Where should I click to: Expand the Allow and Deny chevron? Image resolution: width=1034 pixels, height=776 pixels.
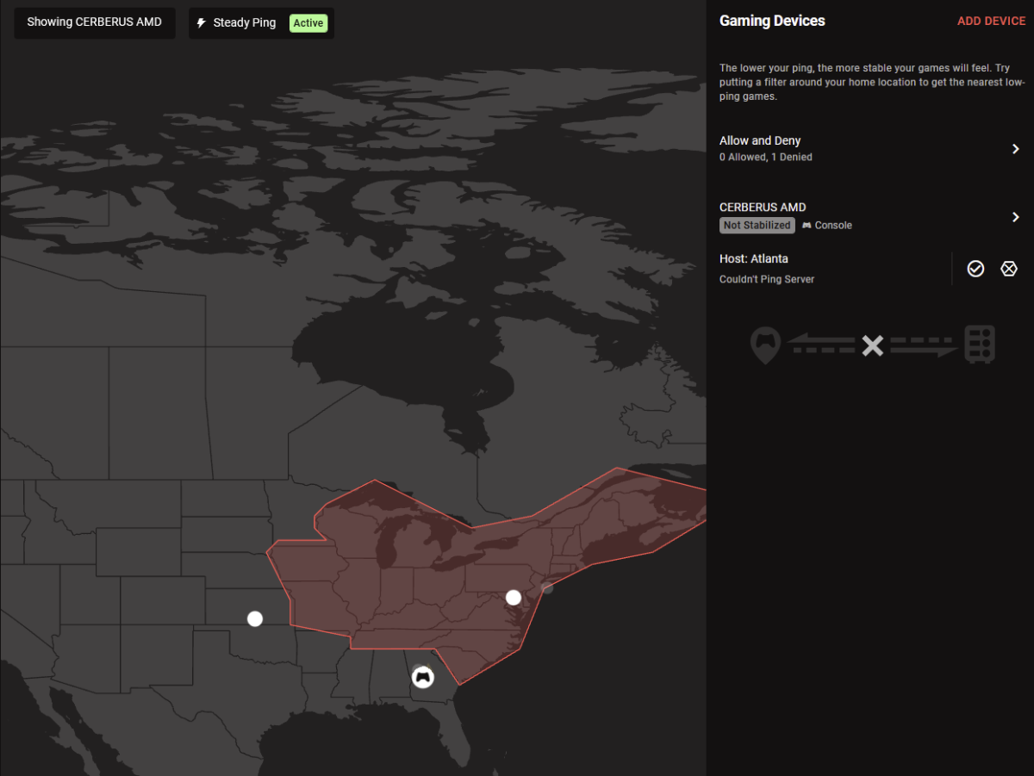1016,149
